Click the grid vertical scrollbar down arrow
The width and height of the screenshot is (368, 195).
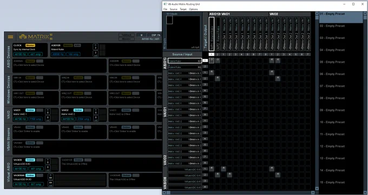coord(317,189)
